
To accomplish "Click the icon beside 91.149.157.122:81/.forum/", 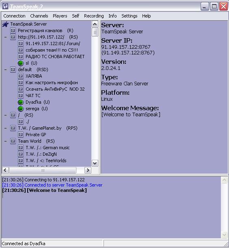I will tap(21, 44).
